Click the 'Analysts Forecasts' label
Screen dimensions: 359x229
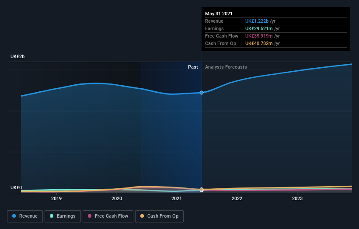(x=226, y=67)
